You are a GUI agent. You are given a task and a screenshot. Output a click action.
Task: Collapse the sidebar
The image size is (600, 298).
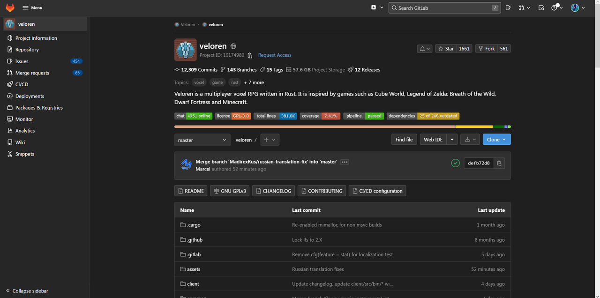[x=27, y=291]
